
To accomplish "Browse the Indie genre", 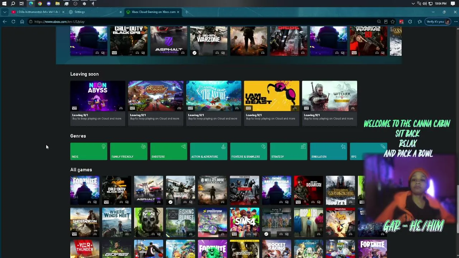I will coord(89,151).
